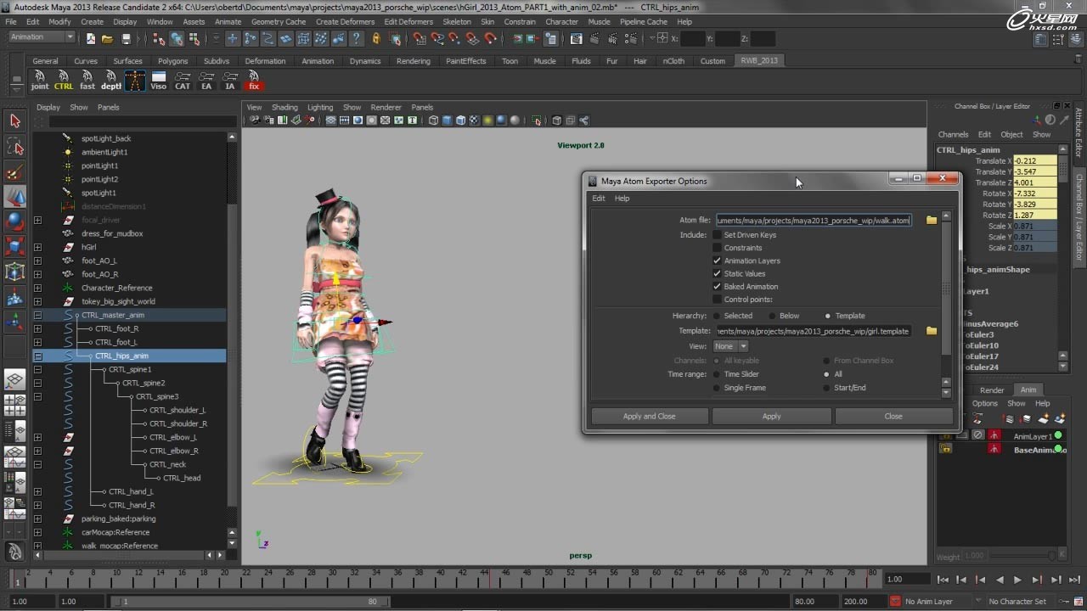Click the Viso shelf icon
Image resolution: width=1087 pixels, height=611 pixels.
[x=159, y=81]
